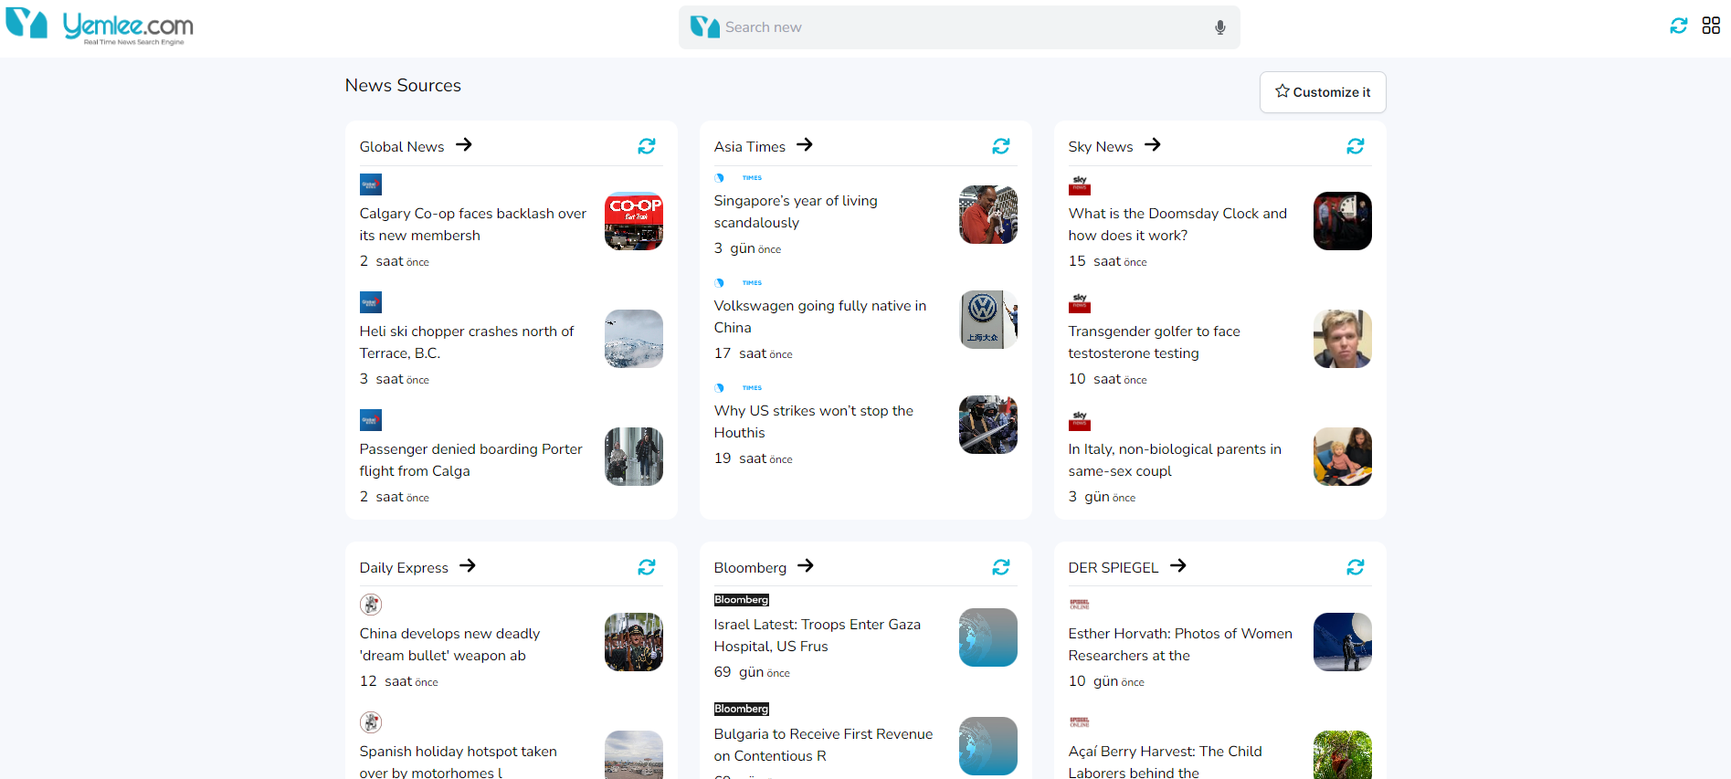Screen dimensions: 1731x779
Task: Refresh the Daily Express feed
Action: 647,567
